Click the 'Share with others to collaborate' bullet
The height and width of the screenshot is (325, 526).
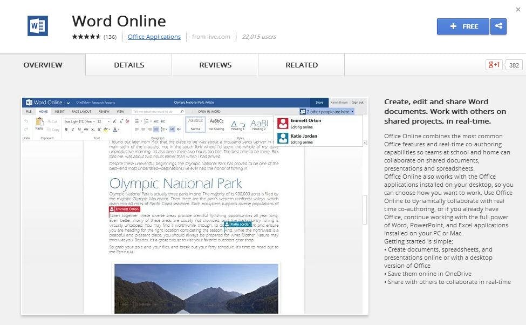coord(447,282)
